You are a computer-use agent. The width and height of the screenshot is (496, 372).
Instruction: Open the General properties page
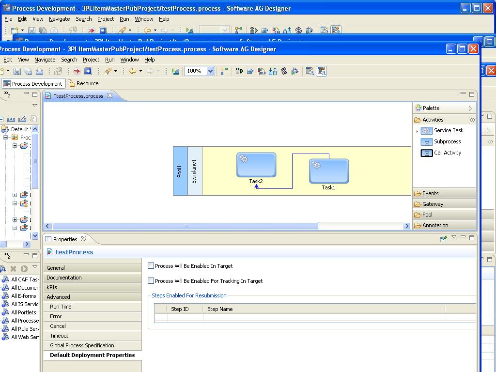pos(93,268)
